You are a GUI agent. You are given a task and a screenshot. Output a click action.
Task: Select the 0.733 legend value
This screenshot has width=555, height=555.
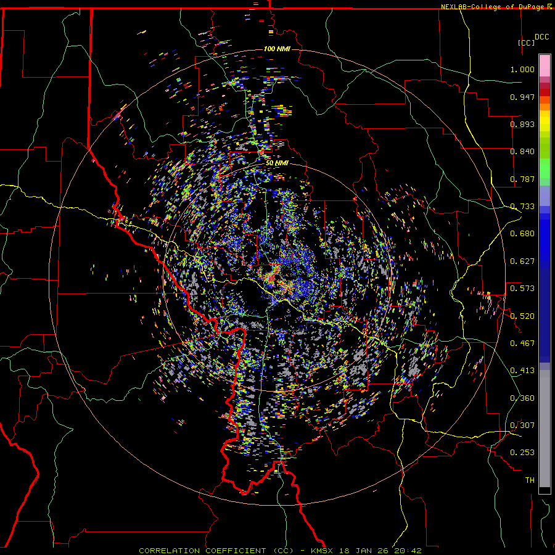pyautogui.click(x=522, y=207)
